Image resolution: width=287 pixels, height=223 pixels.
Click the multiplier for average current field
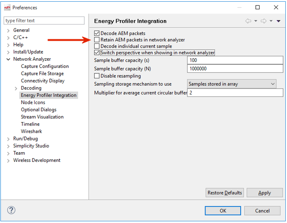tap(235, 93)
